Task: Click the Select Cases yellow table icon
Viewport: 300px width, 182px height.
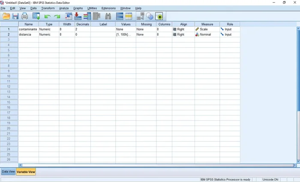Action: tap(129, 16)
